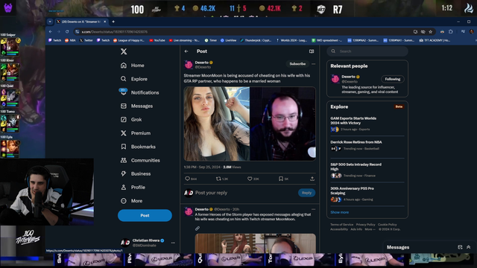This screenshot has width=477, height=268.
Task: Go back using the Post header arrow
Action: pyautogui.click(x=186, y=51)
